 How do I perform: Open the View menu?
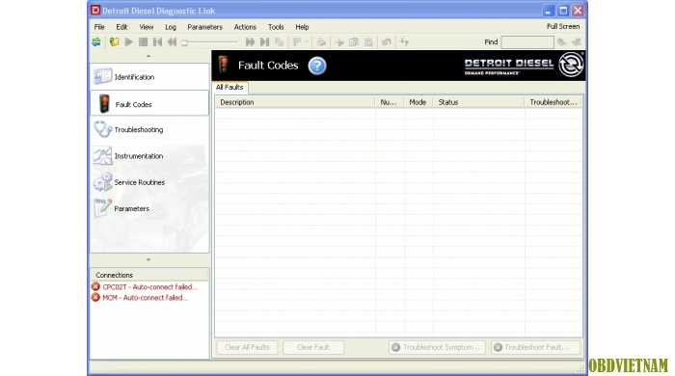pos(147,27)
